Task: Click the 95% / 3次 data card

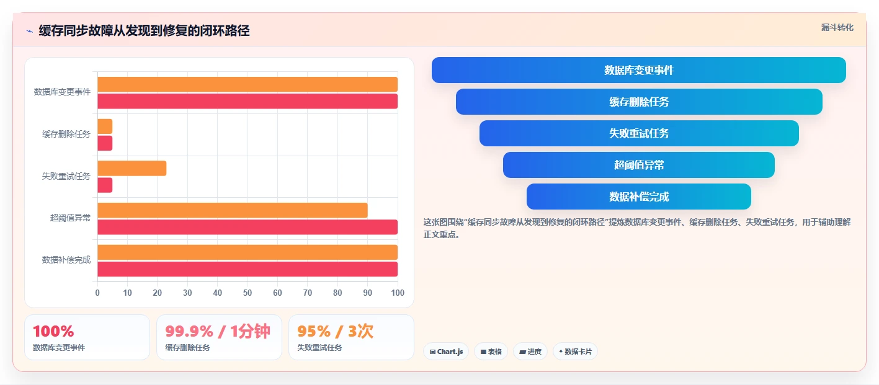Action: [351, 337]
